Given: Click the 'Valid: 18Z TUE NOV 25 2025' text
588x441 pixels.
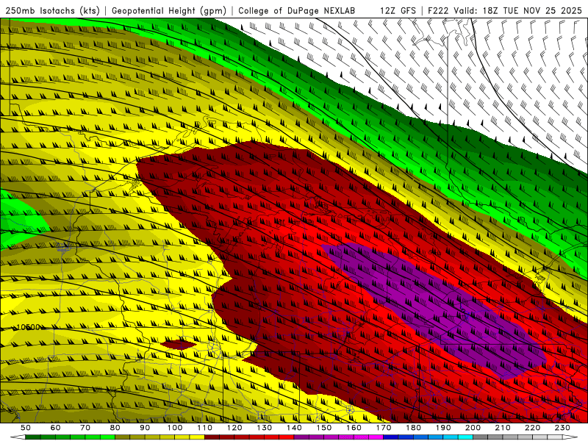Looking at the screenshot, I should pos(518,10).
